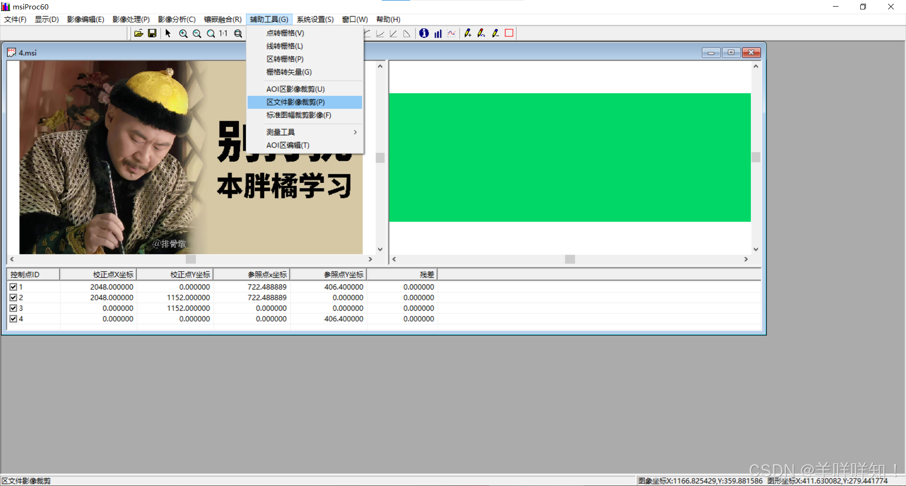Open the 文件(F) menu

pyautogui.click(x=15, y=19)
